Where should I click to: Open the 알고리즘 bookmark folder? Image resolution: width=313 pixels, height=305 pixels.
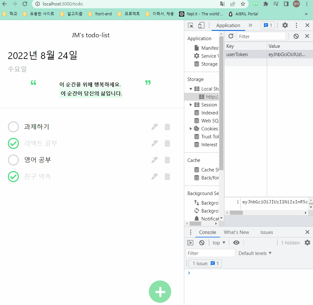[x=71, y=14]
